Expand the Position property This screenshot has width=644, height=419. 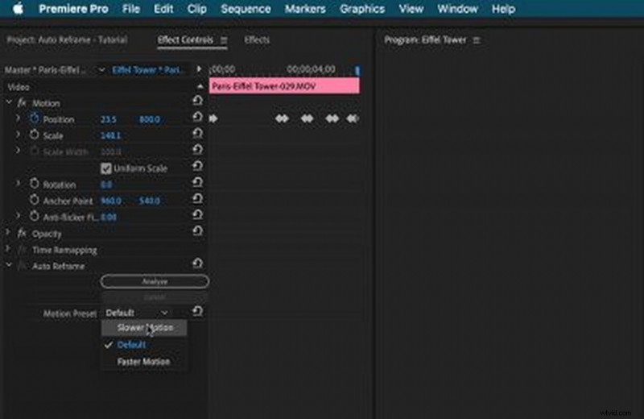tap(18, 118)
